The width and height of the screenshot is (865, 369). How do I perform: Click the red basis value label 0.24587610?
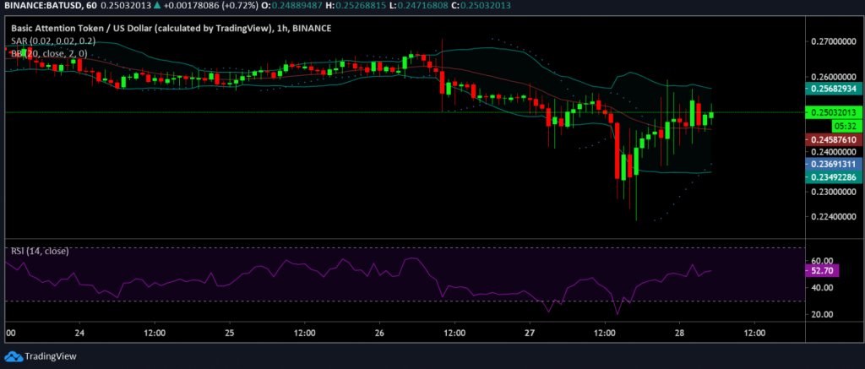tap(833, 139)
